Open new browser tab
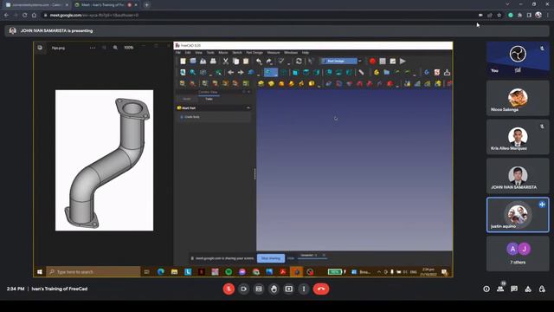The width and height of the screenshot is (554, 312). [x=146, y=5]
